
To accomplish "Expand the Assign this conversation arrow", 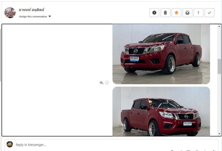I will click(50, 16).
